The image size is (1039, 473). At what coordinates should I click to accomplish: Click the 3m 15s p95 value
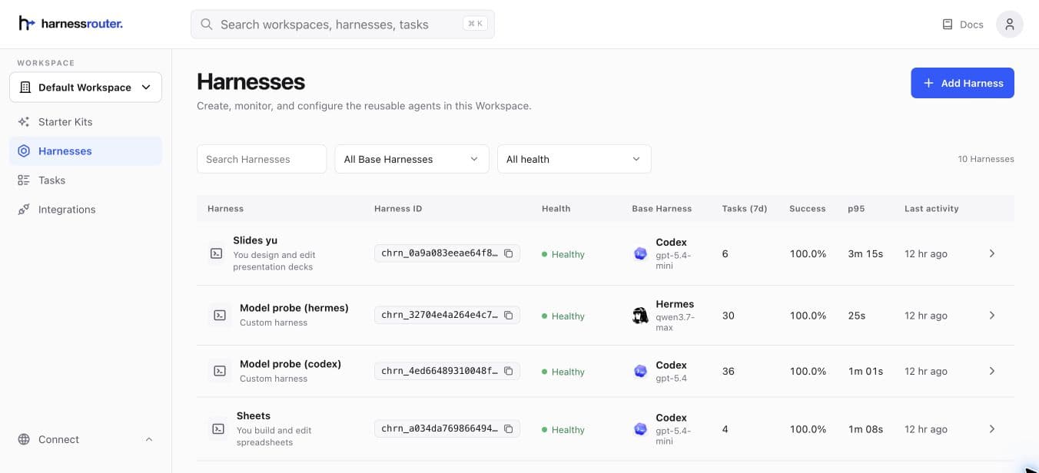[x=865, y=253]
